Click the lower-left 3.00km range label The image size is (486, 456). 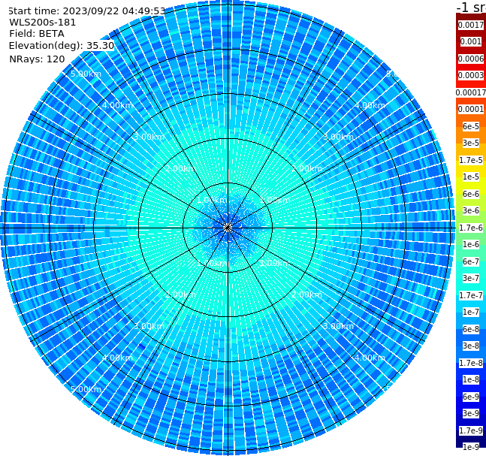149,326
